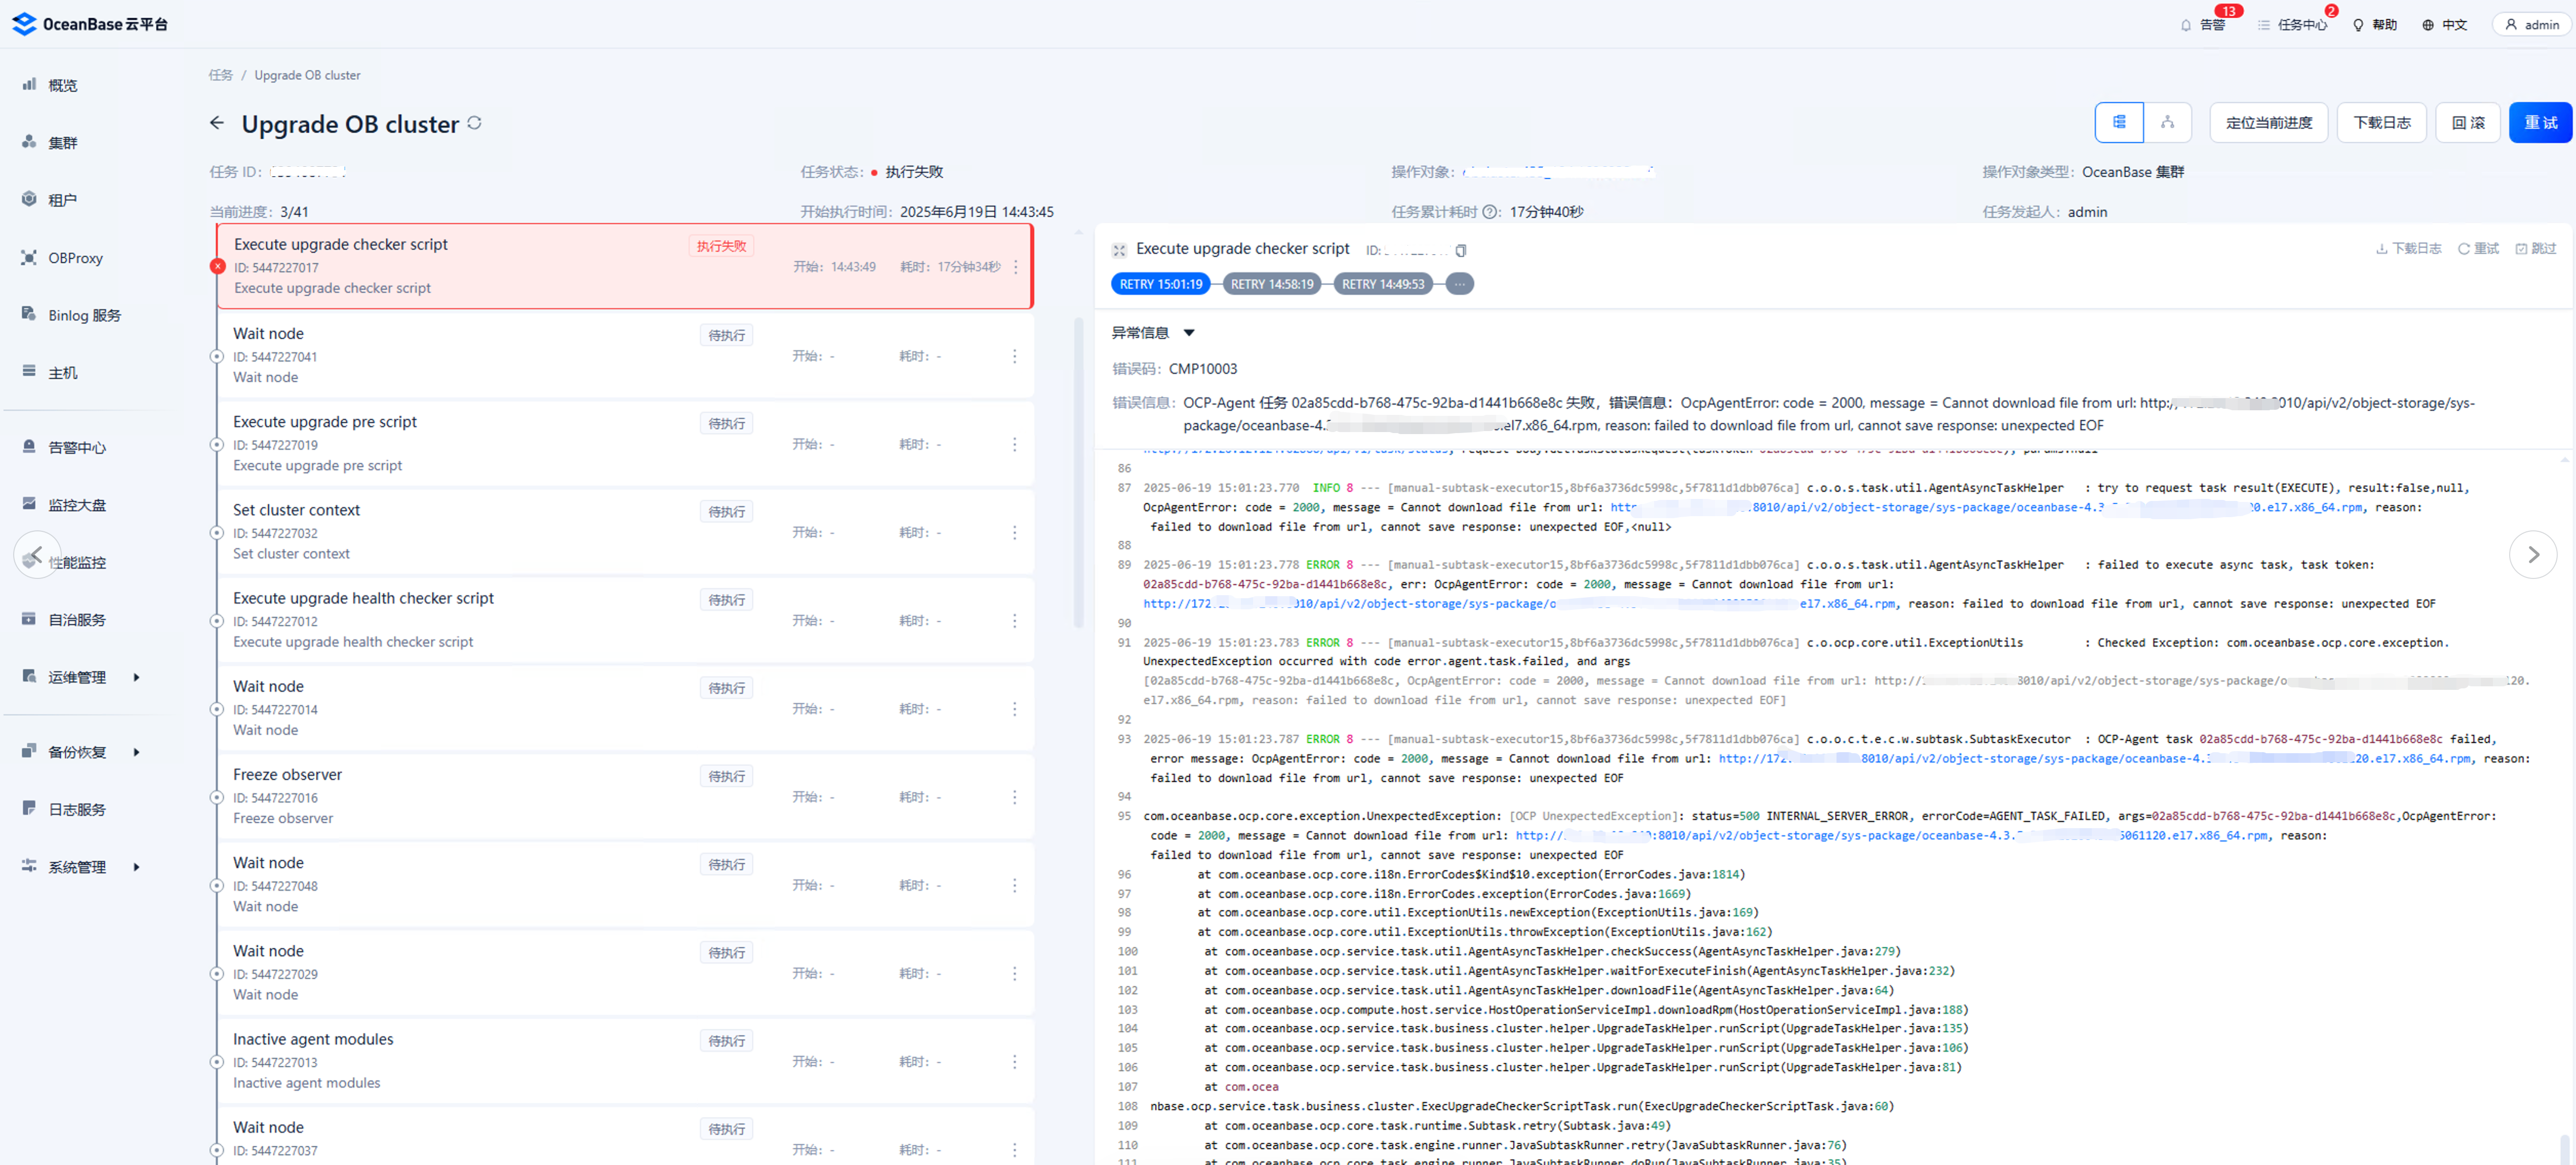Open the 任务中心 task center icon

coord(2264,25)
